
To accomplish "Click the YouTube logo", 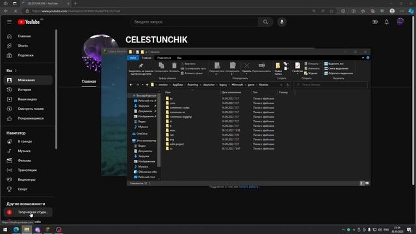I will (x=29, y=22).
